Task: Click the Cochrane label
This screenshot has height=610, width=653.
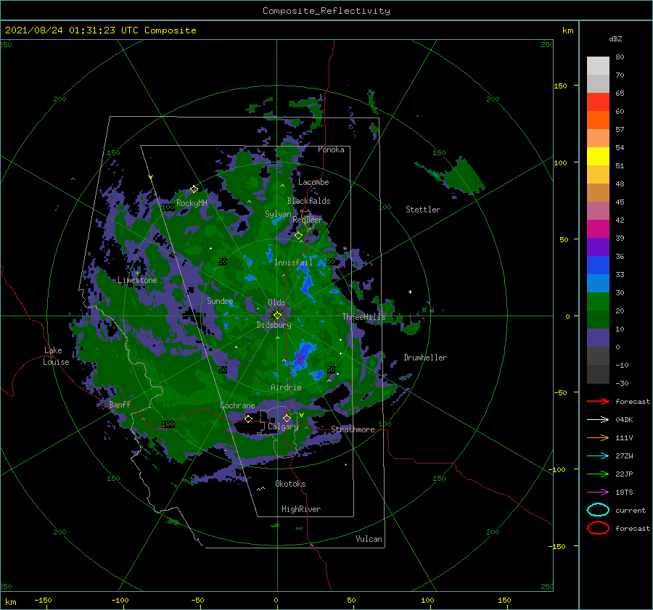Action: tap(237, 405)
